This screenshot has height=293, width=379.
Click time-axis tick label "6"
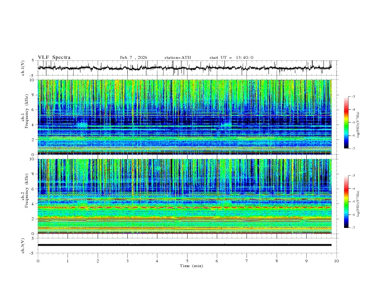(x=217, y=261)
